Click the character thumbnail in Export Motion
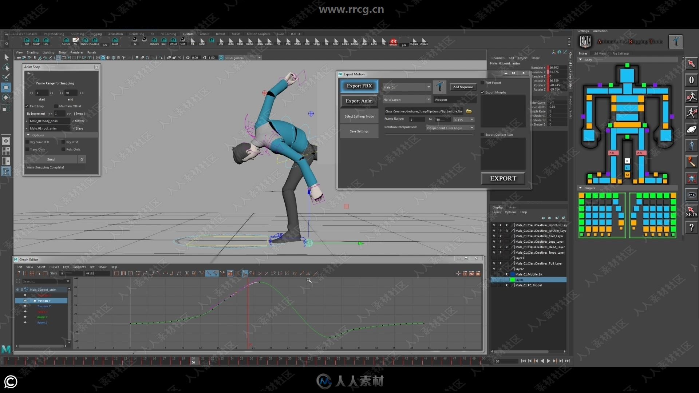 coord(440,87)
